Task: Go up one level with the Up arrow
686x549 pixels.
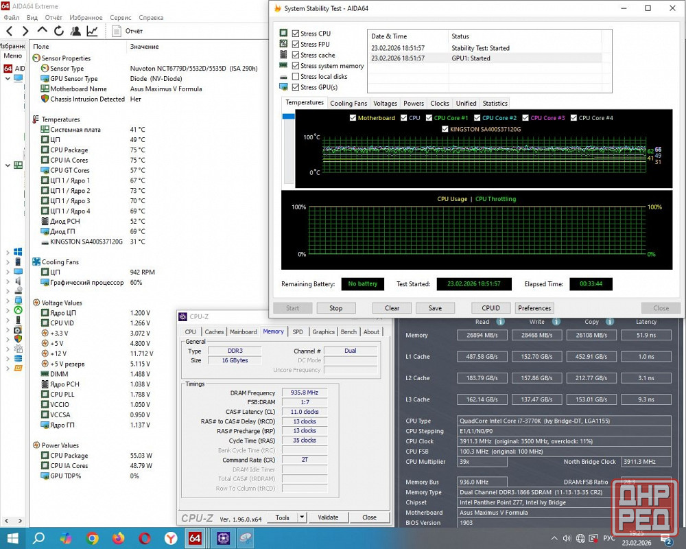Action: tap(43, 31)
